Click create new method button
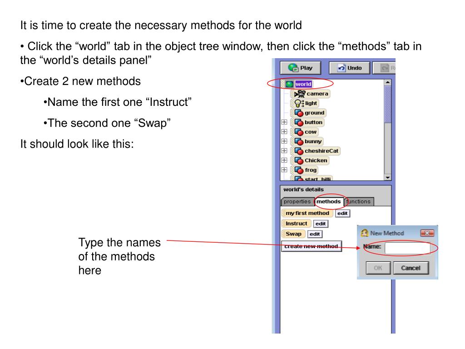465x349 pixels. 311,246
